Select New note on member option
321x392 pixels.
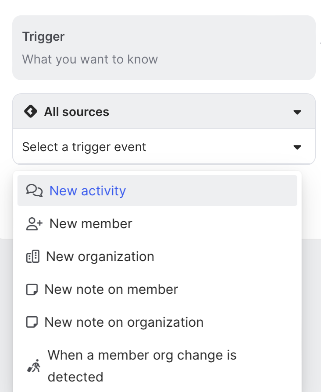(111, 290)
